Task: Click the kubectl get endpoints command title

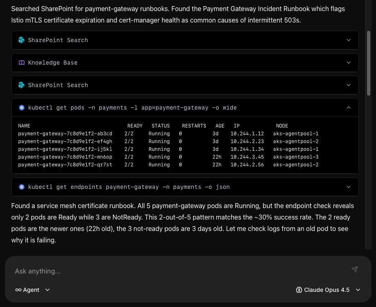Action: 128,187
